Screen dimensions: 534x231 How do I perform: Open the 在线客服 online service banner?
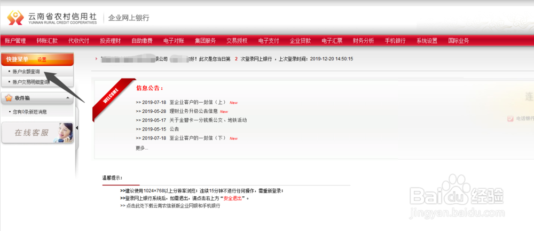click(x=37, y=133)
